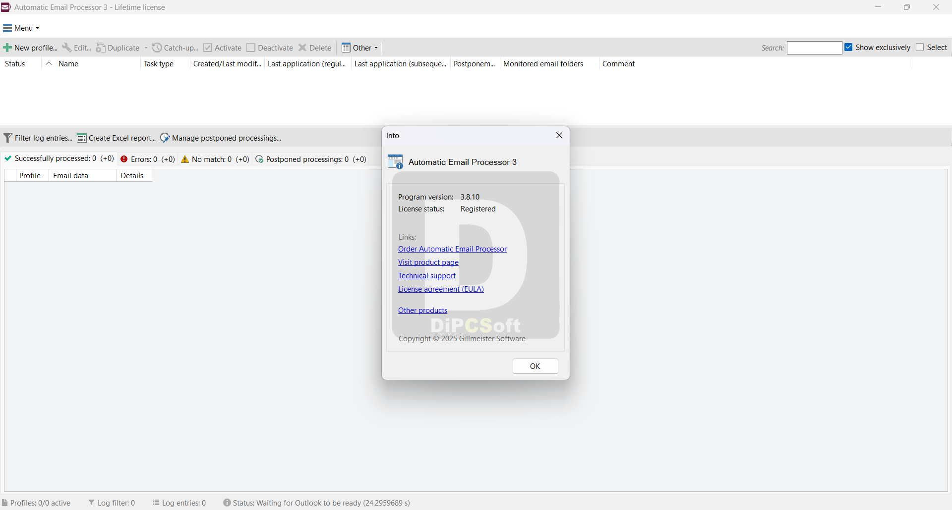Click the Status info icon in status bar
This screenshot has height=510, width=952.
pyautogui.click(x=227, y=503)
